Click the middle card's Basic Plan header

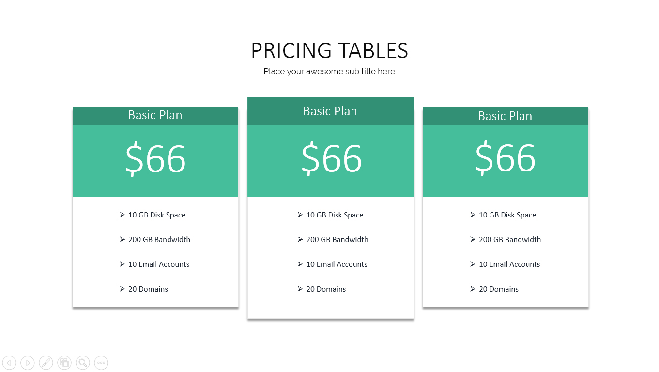(x=330, y=111)
